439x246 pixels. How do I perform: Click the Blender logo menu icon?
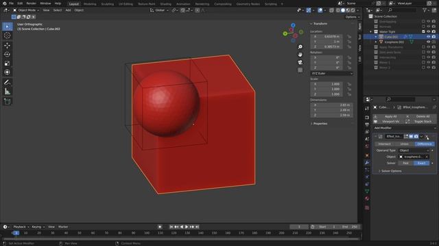pos(5,3)
